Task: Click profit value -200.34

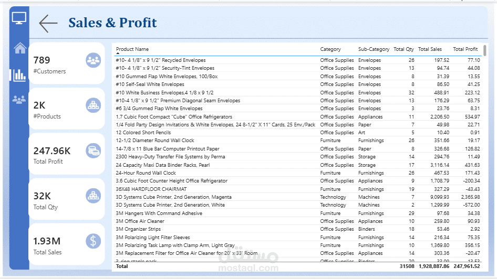Action: (x=471, y=180)
